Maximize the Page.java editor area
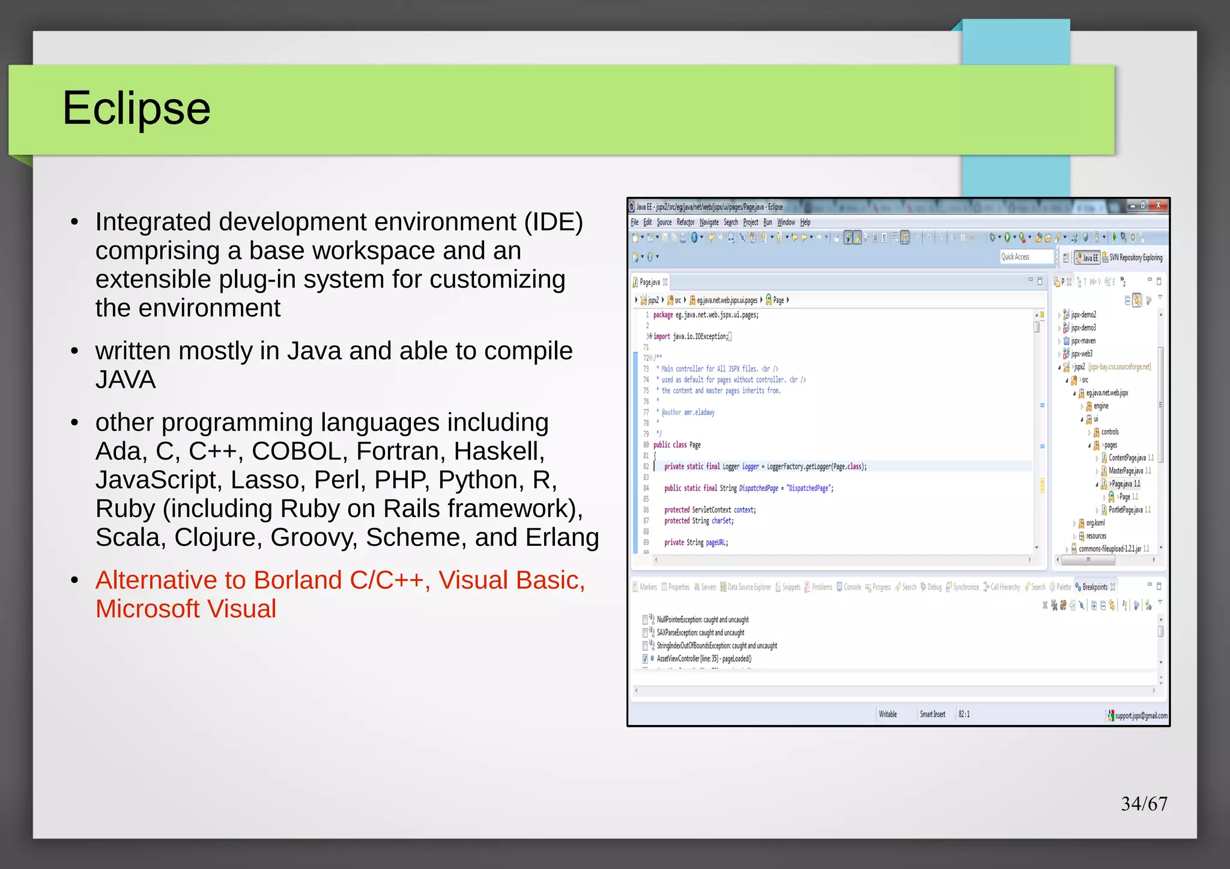 point(1040,281)
